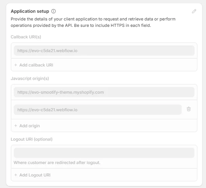Click the Logout URI (optional) label
This screenshot has height=188, width=206.
point(32,139)
